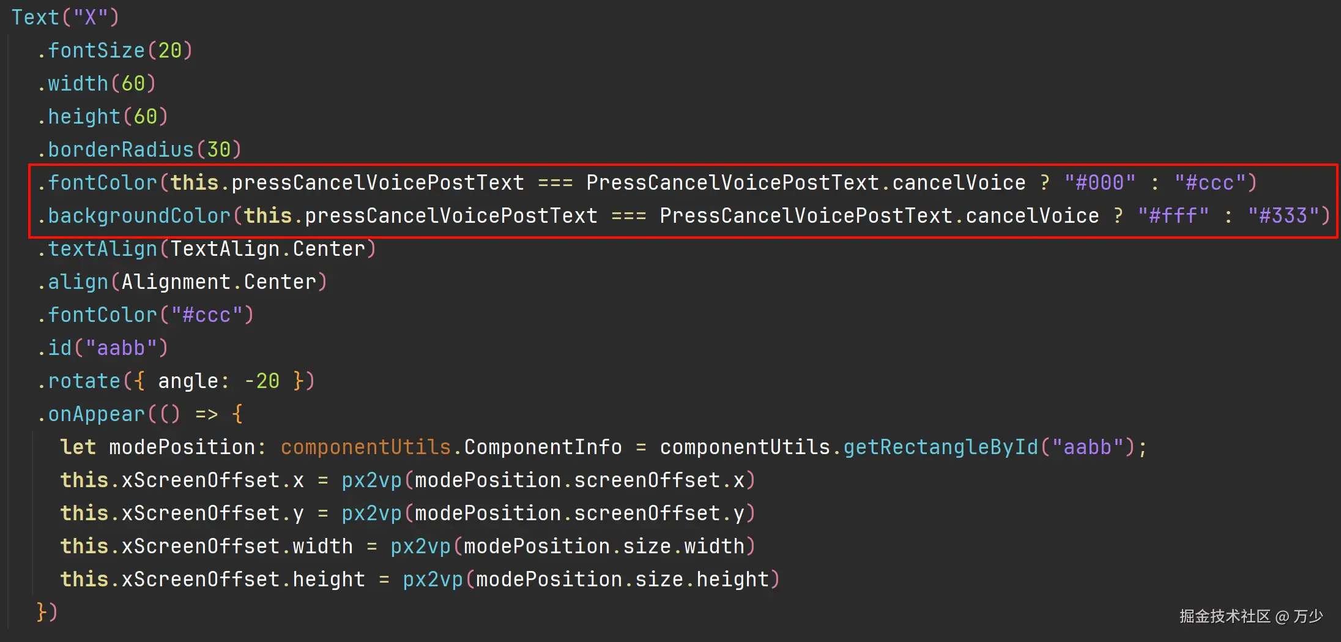
Task: Click the getRectangleById method call
Action: pos(940,447)
